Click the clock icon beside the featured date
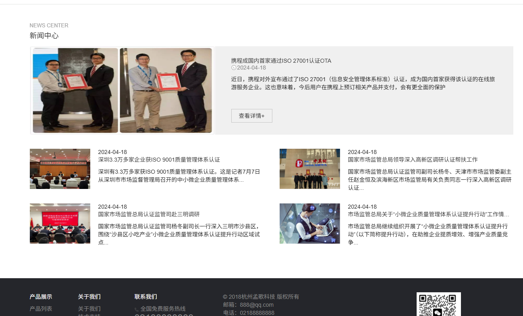Screen dimensions: 523x316 point(234,68)
